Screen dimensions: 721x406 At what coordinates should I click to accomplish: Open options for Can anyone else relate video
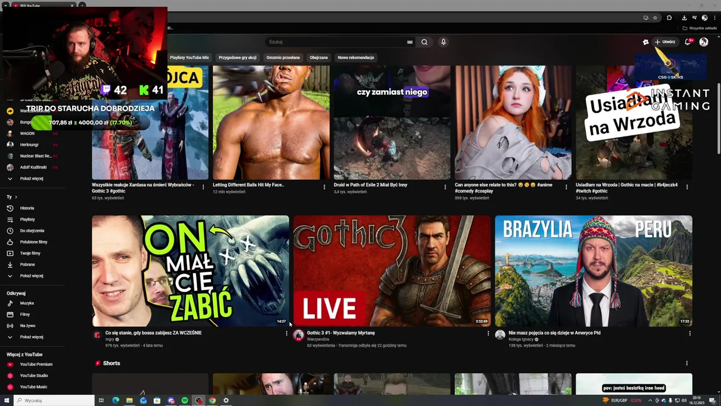[566, 187]
